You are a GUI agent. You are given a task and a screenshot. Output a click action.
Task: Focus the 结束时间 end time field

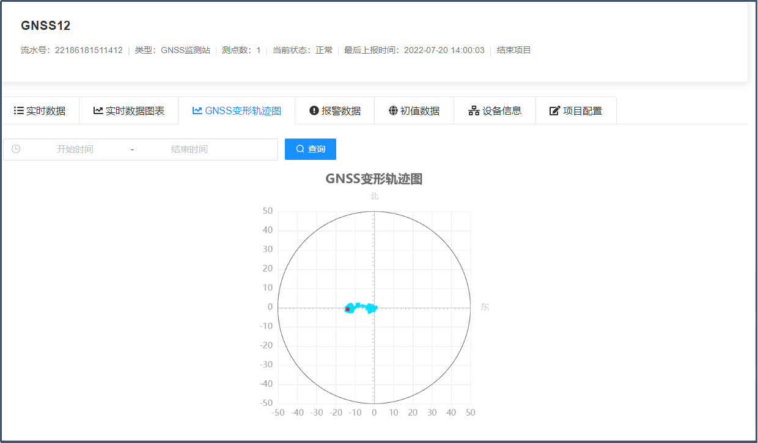189,149
